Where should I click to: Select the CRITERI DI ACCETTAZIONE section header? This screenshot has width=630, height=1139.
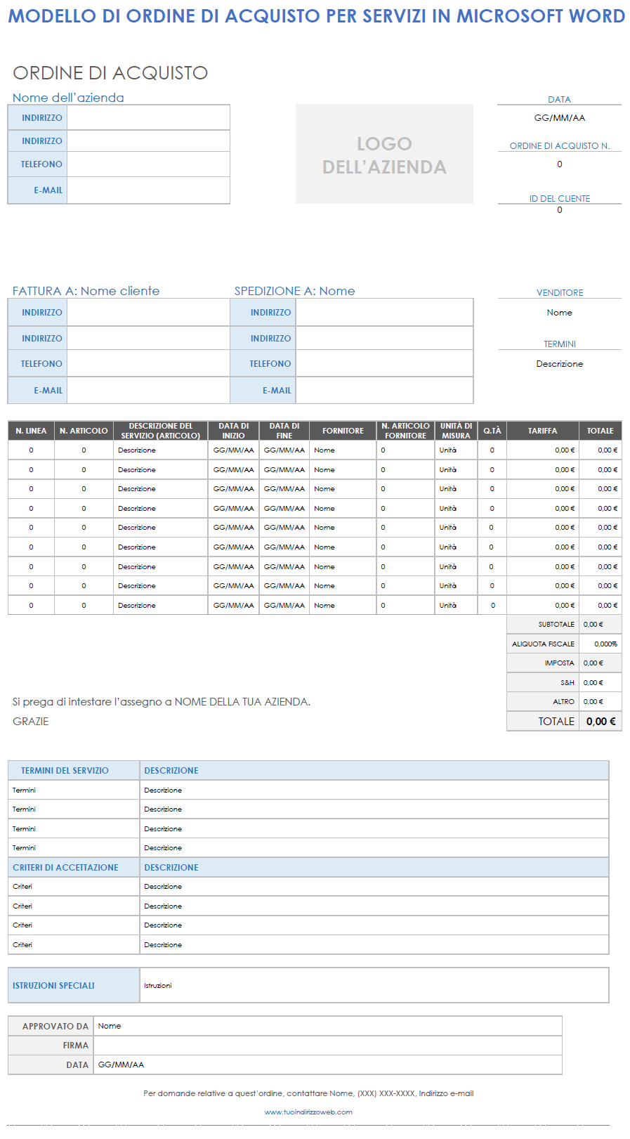(65, 868)
